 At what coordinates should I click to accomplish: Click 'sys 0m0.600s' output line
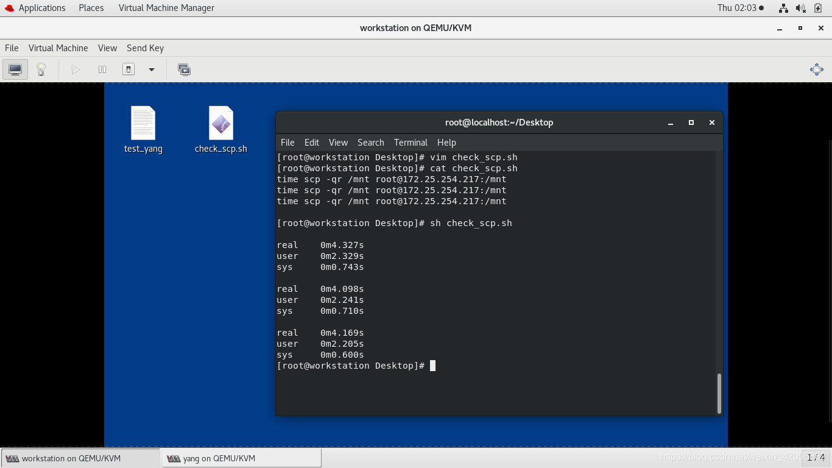click(x=320, y=355)
